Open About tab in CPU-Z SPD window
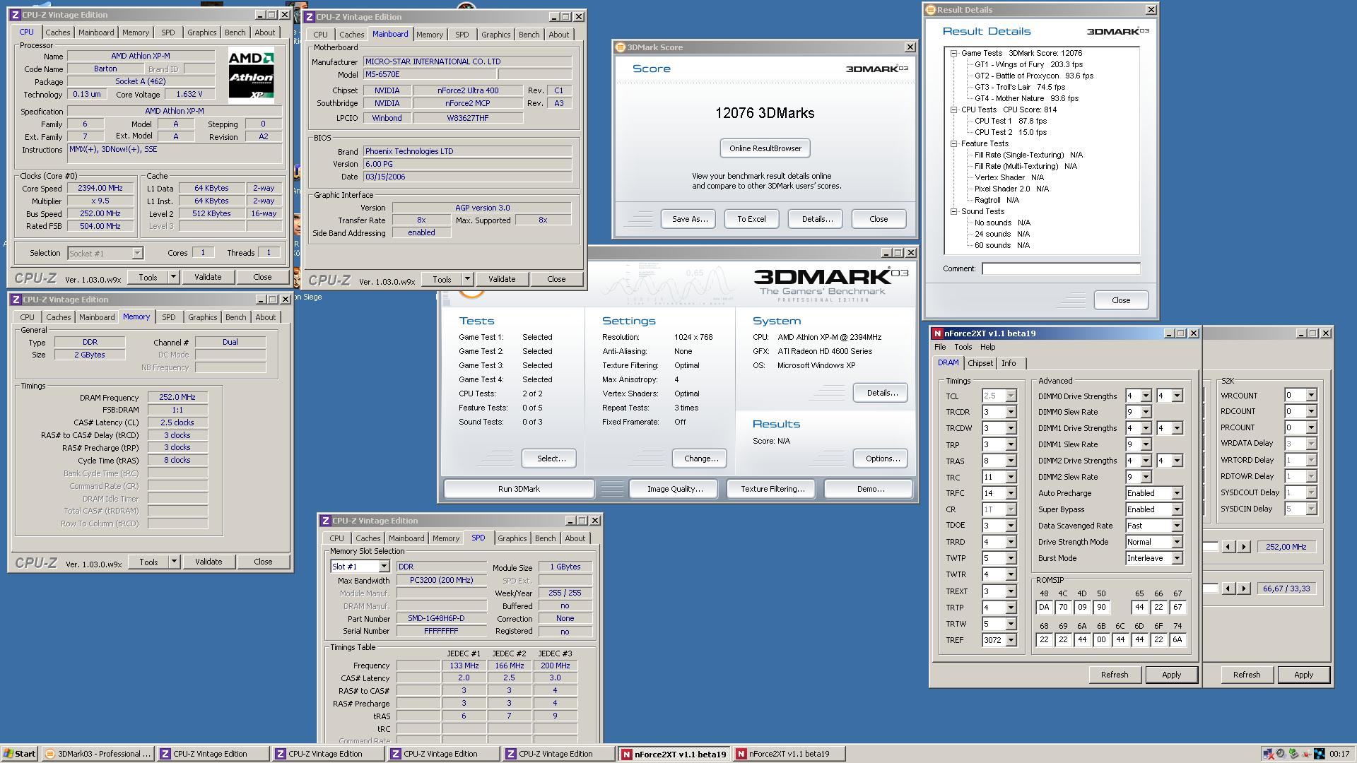The width and height of the screenshot is (1357, 763). (575, 538)
